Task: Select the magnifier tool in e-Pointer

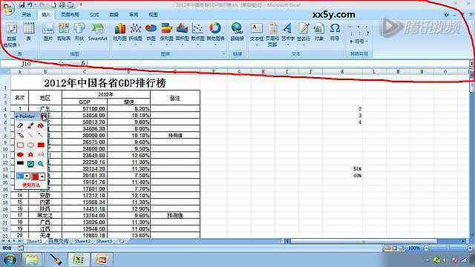Action: pos(41,164)
